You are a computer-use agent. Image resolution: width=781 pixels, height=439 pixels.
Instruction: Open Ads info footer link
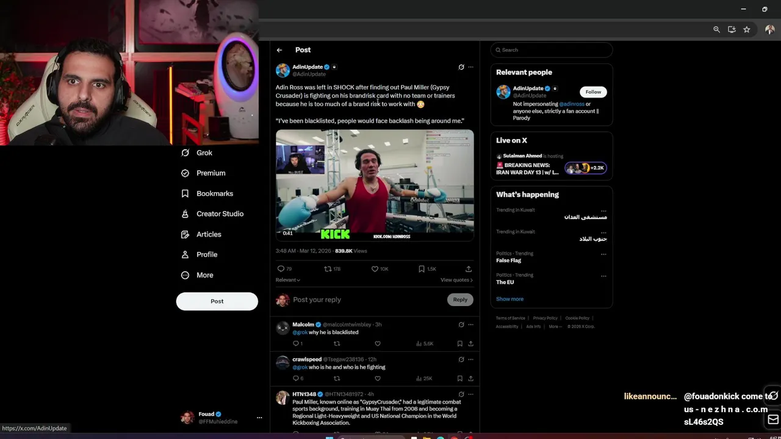coord(533,327)
